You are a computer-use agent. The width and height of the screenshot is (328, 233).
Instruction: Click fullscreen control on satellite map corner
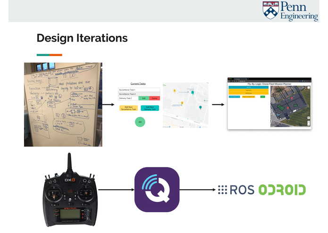309,88
